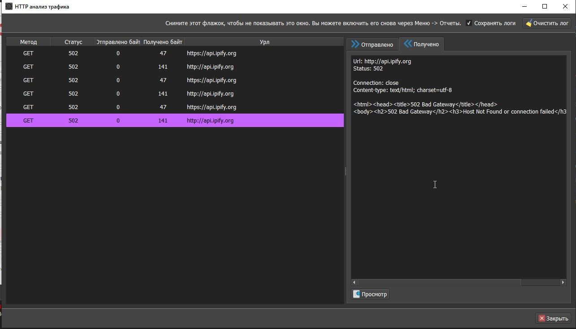Maximize the HTTP анализ трафика window
The width and height of the screenshot is (576, 329).
click(x=545, y=7)
